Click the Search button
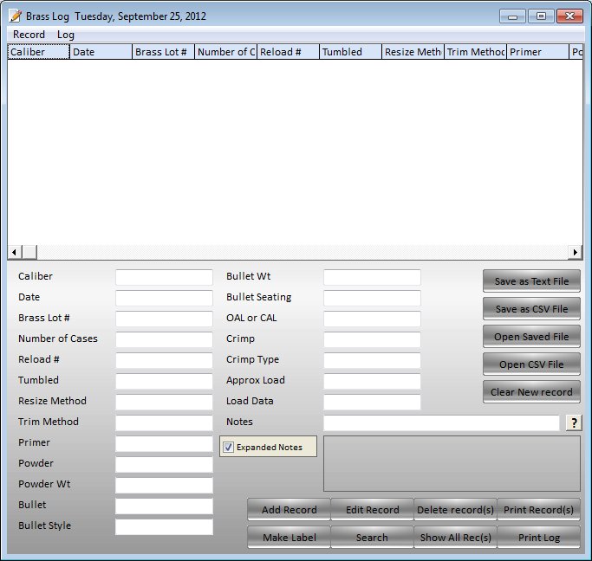The height and width of the screenshot is (561, 592). (x=372, y=538)
